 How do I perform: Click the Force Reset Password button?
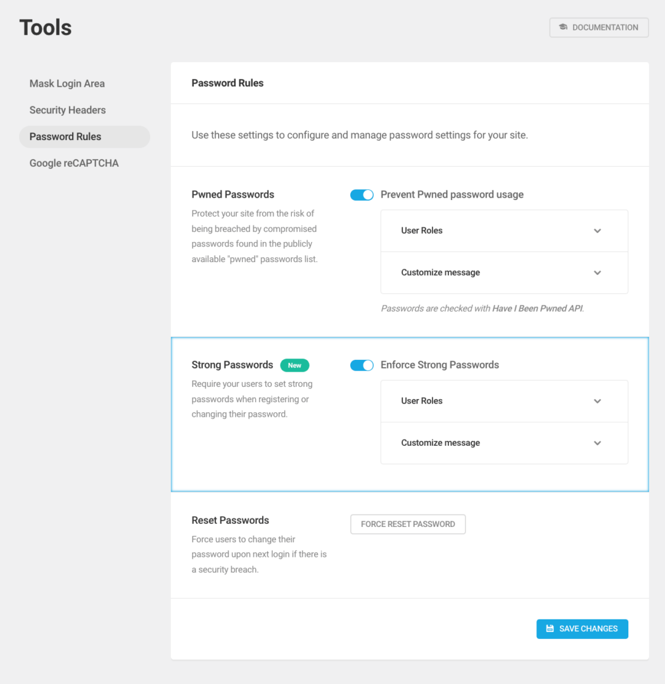(408, 524)
